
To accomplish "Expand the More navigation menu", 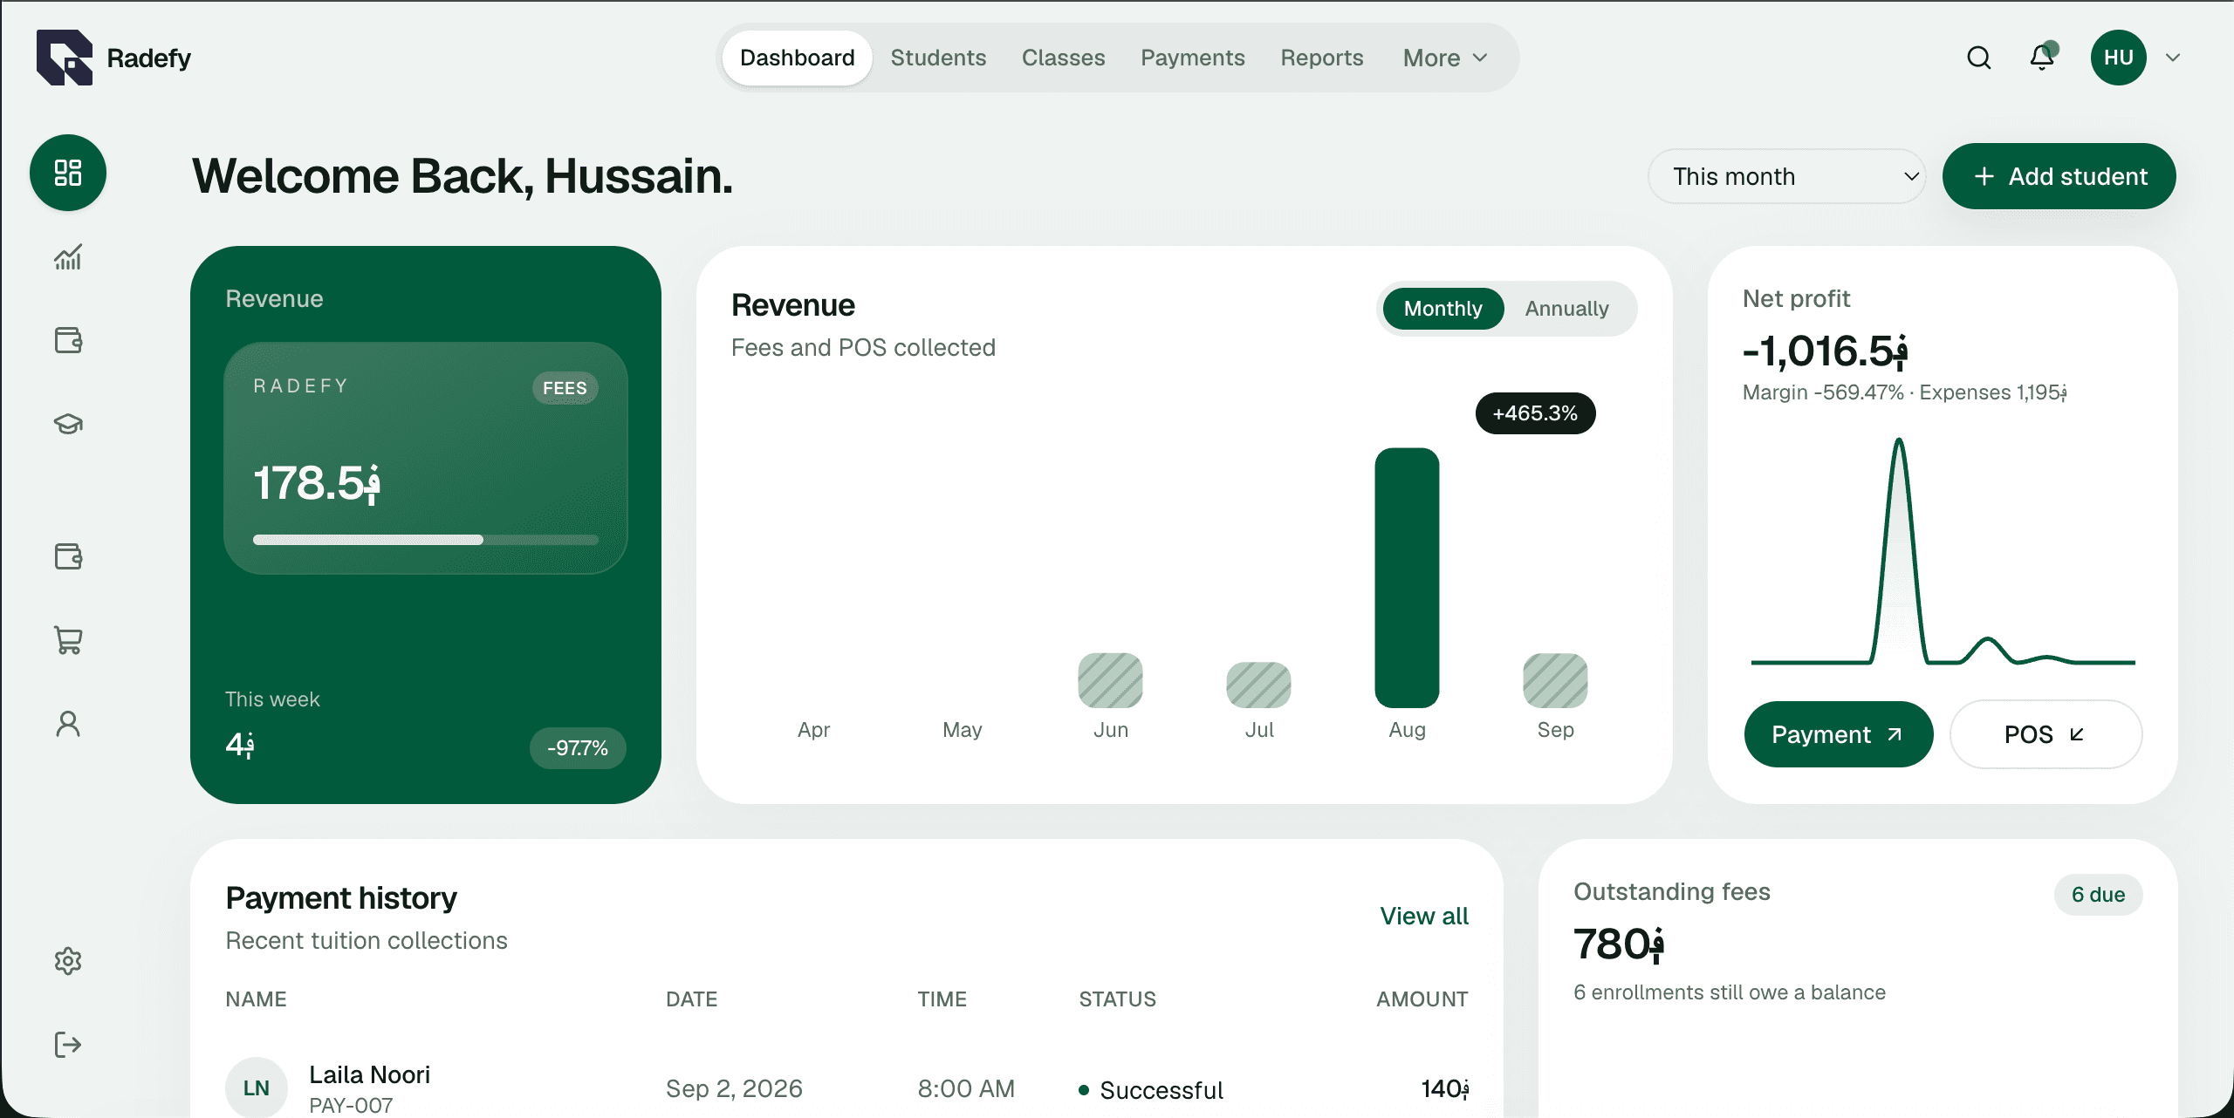I will click(x=1445, y=58).
